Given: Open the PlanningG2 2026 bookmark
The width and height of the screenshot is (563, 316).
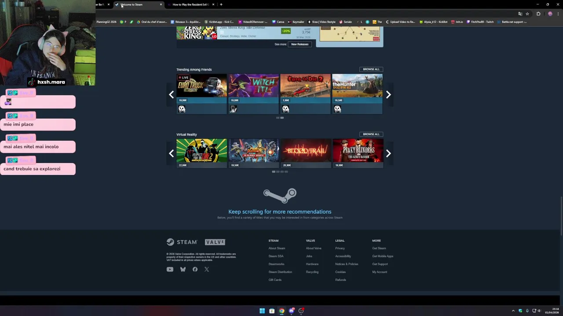Looking at the screenshot, I should pos(106,22).
